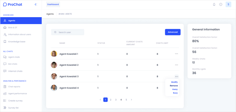The width and height of the screenshot is (236, 112).
Task: Click the Chat reports clipboard icon
Action: 5,87
